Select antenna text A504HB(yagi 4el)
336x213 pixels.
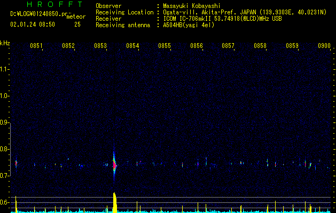coord(189,25)
